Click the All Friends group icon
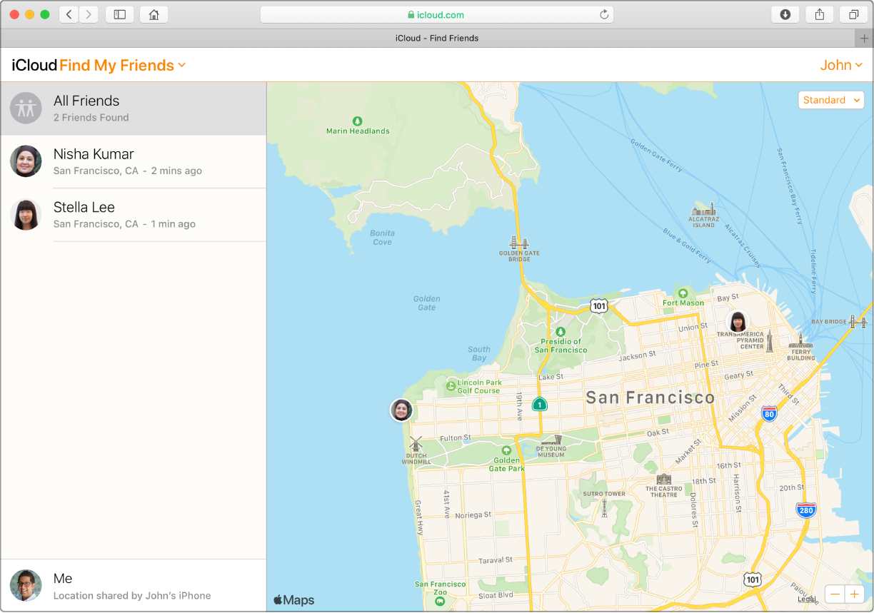The width and height of the screenshot is (874, 613). tap(26, 108)
